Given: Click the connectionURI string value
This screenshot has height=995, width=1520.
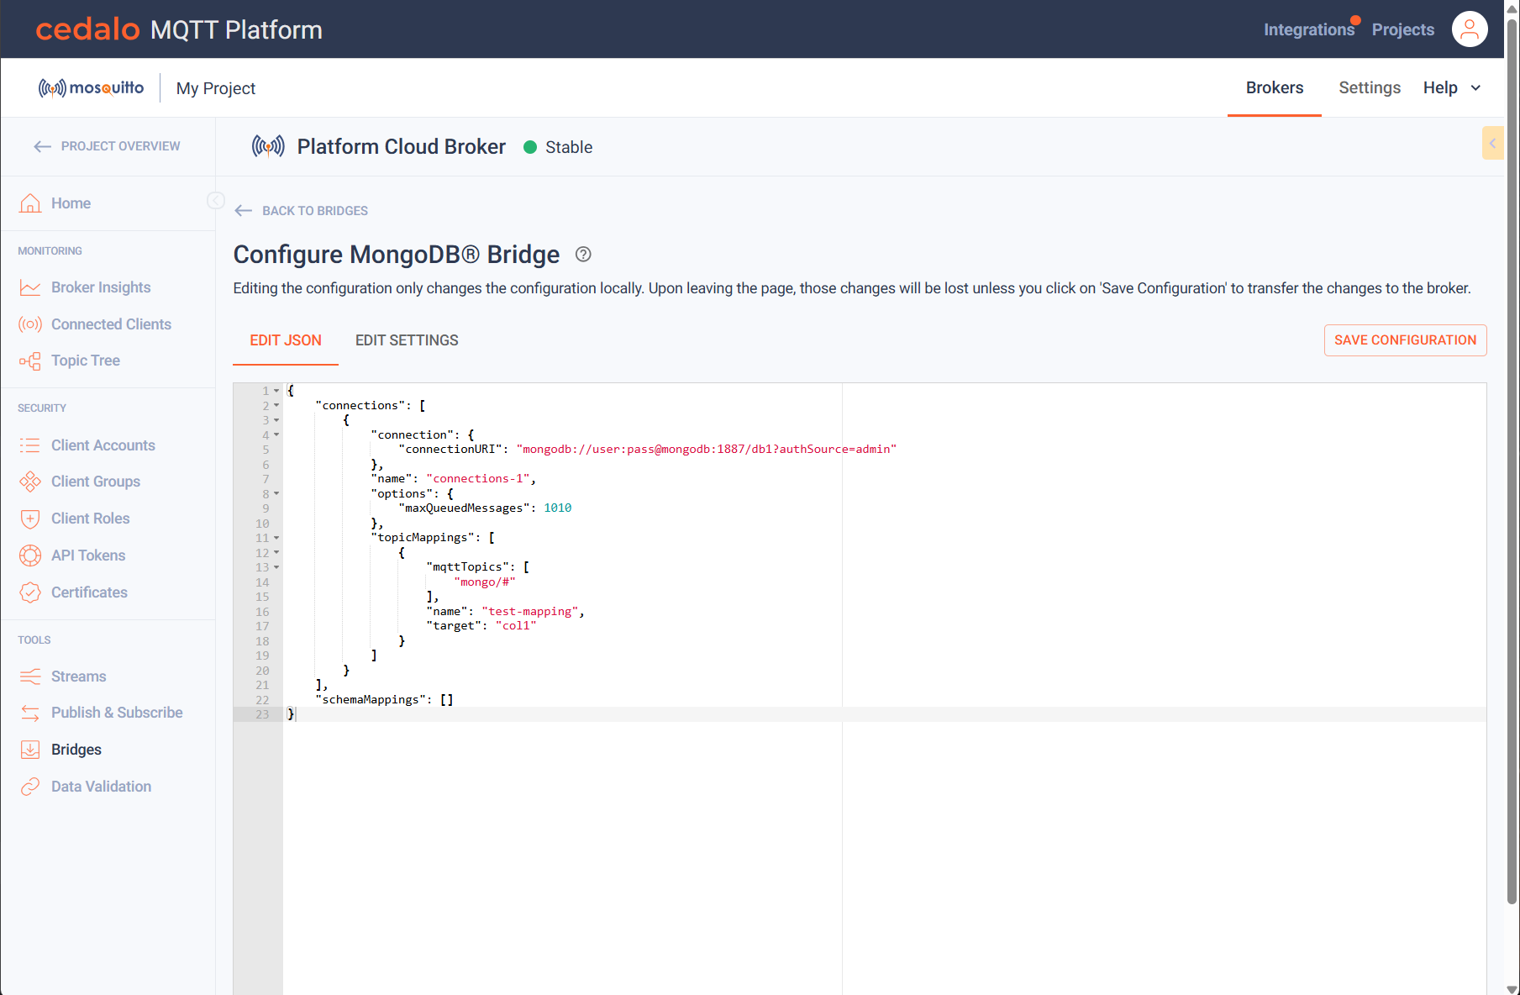Looking at the screenshot, I should tap(707, 450).
